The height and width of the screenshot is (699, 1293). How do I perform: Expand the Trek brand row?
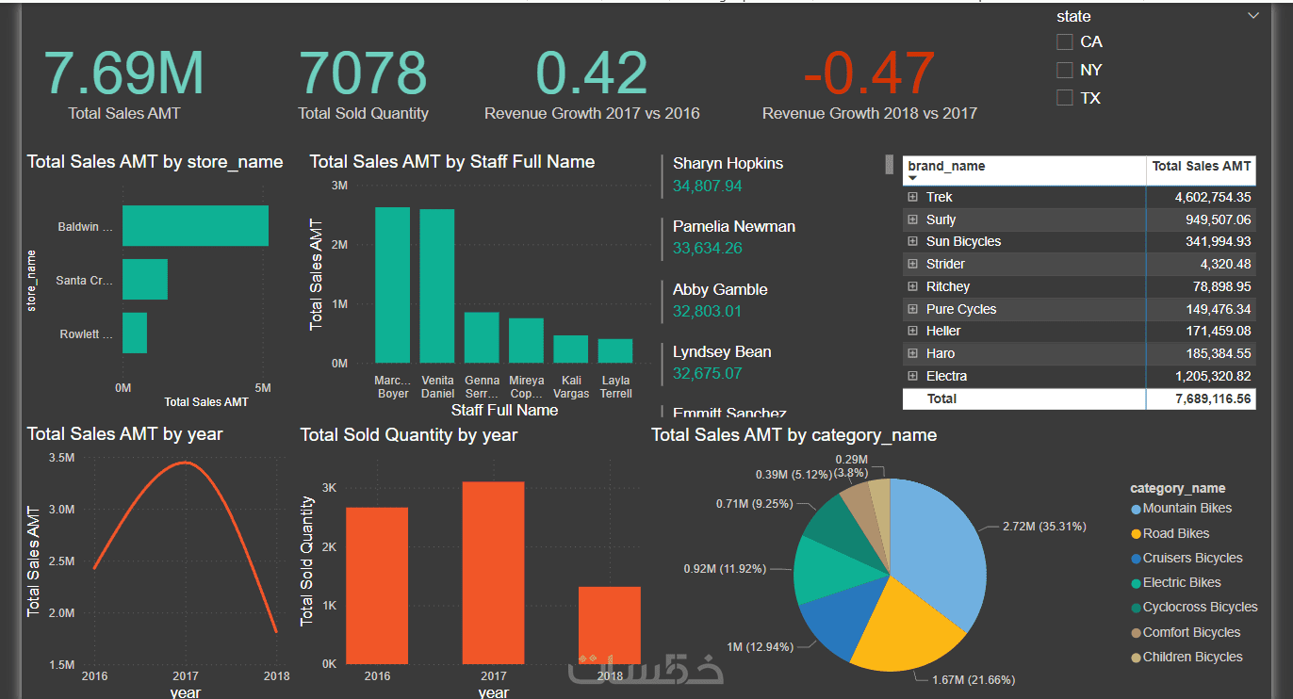[x=912, y=197]
